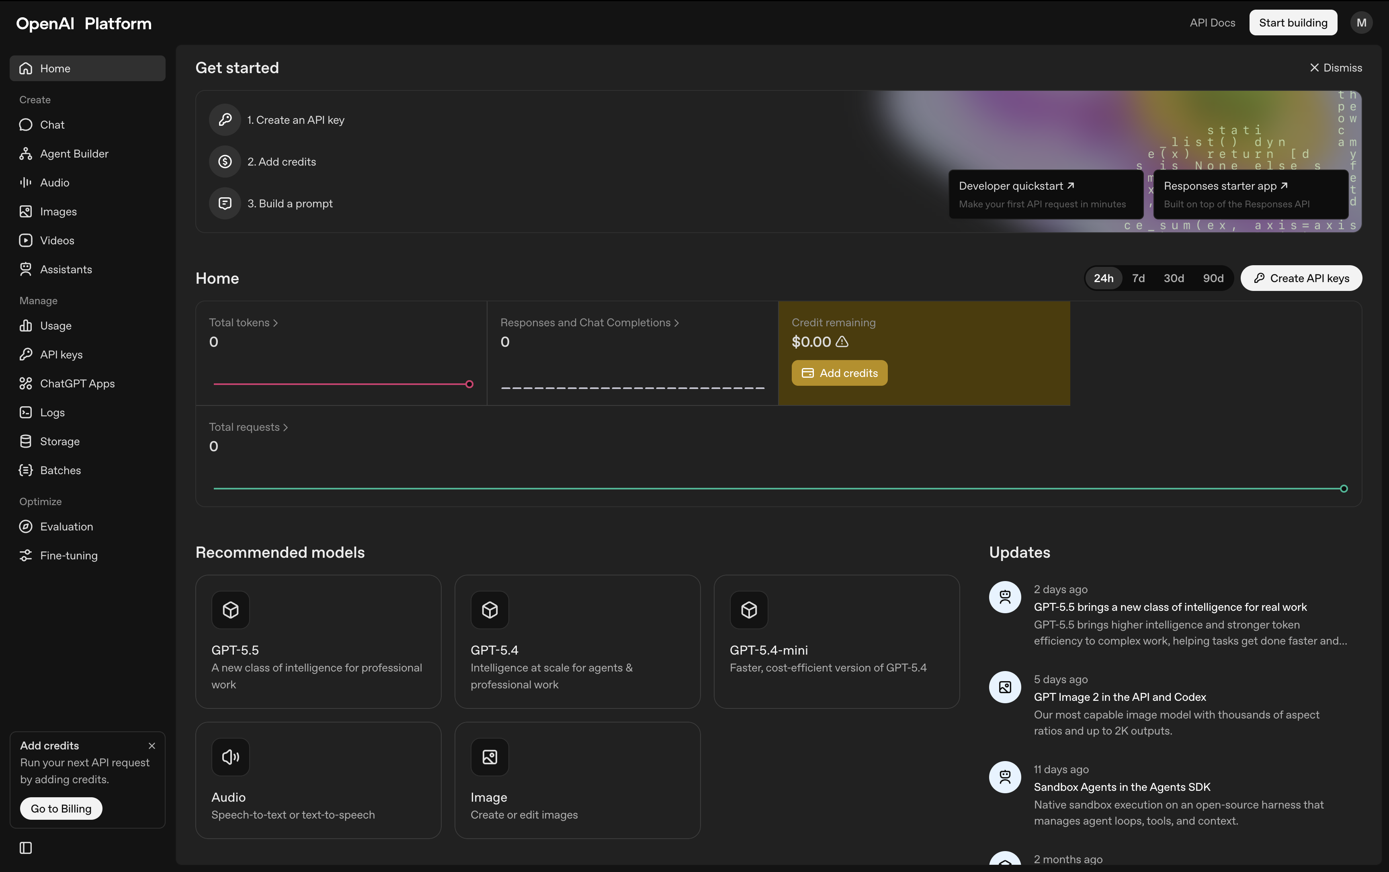Open the Agent Builder sidebar item
Screen dimensions: 1389x872
click(87, 154)
